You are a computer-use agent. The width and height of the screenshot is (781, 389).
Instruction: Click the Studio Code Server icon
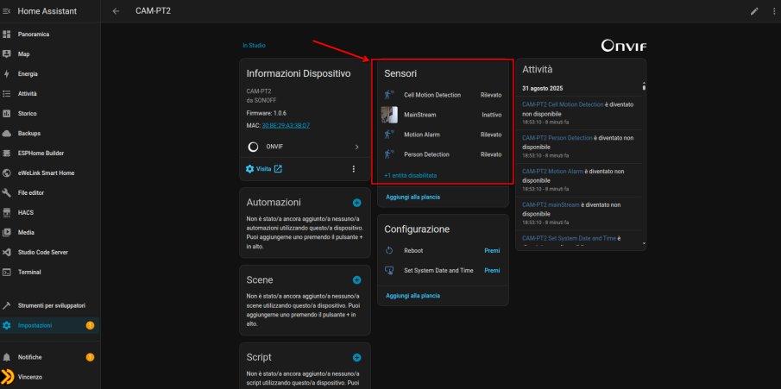point(7,252)
